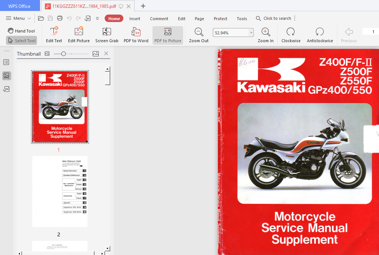Click the sidebar collapse handle lines
Image resolution: width=379 pixels, height=255 pixels.
pos(6,51)
